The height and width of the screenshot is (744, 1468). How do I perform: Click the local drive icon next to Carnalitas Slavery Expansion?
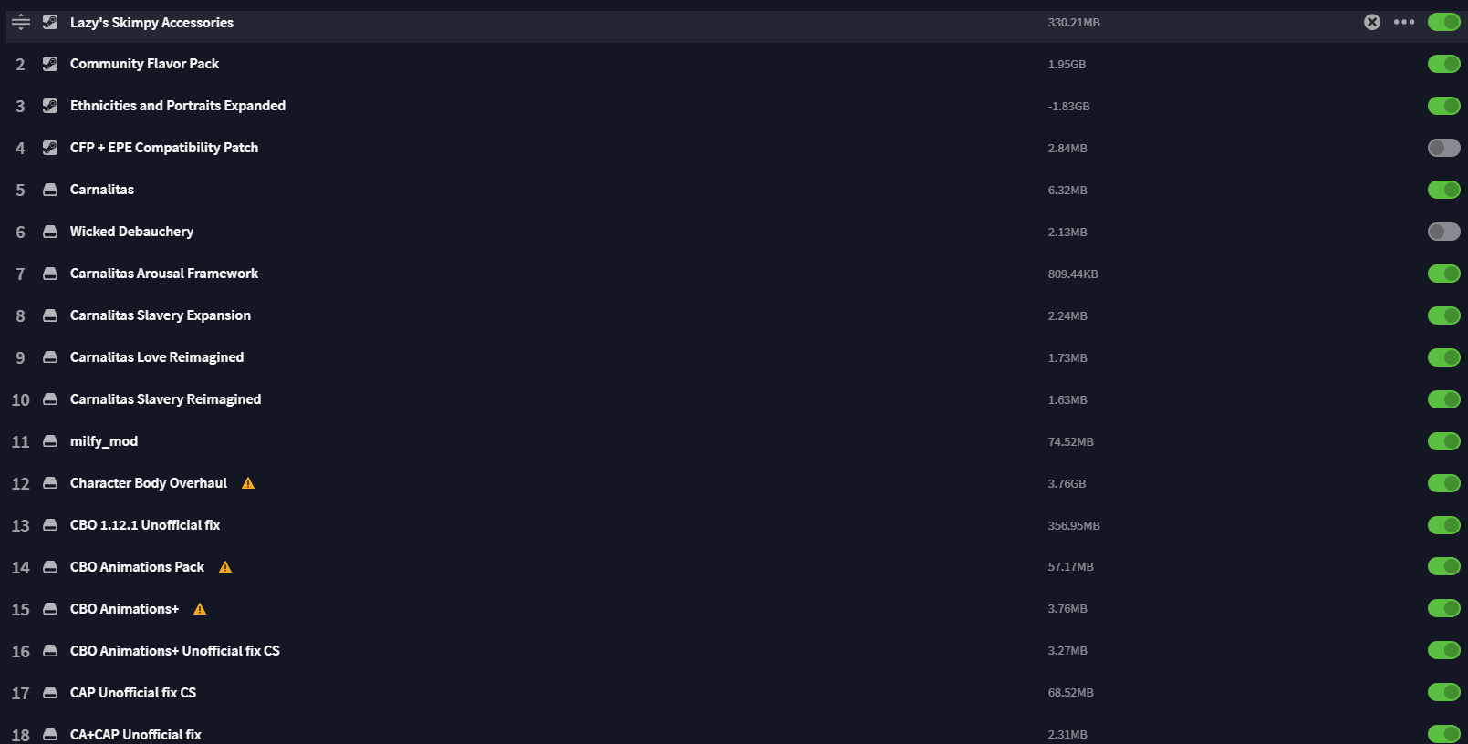pos(50,315)
